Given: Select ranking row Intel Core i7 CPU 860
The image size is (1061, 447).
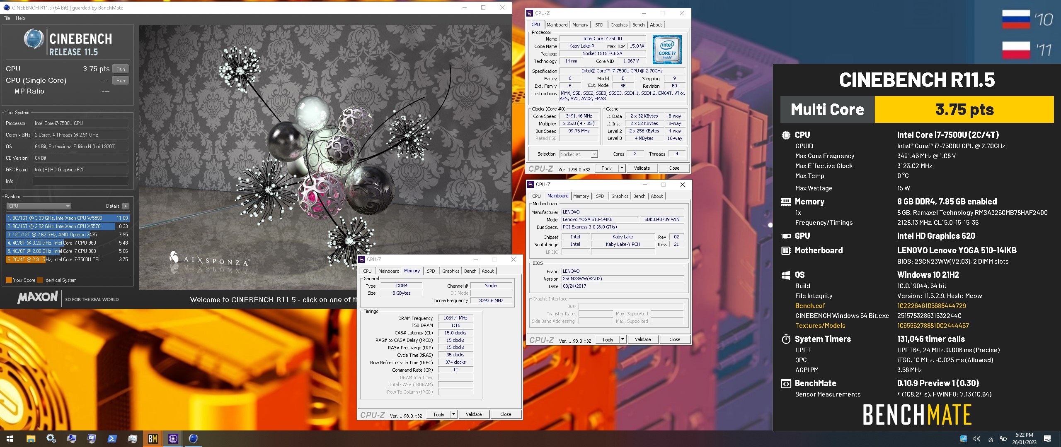Looking at the screenshot, I should [68, 251].
